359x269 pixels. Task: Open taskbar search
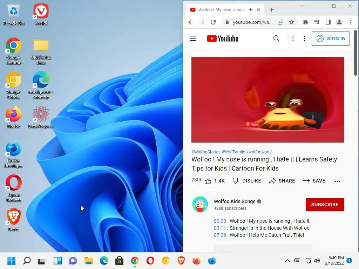pyautogui.click(x=27, y=261)
